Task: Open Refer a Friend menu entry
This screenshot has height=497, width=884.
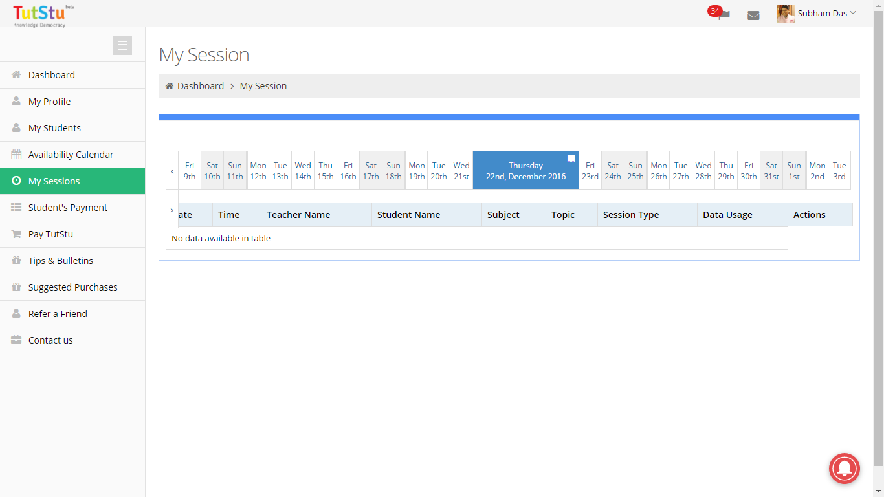Action: tap(72, 314)
